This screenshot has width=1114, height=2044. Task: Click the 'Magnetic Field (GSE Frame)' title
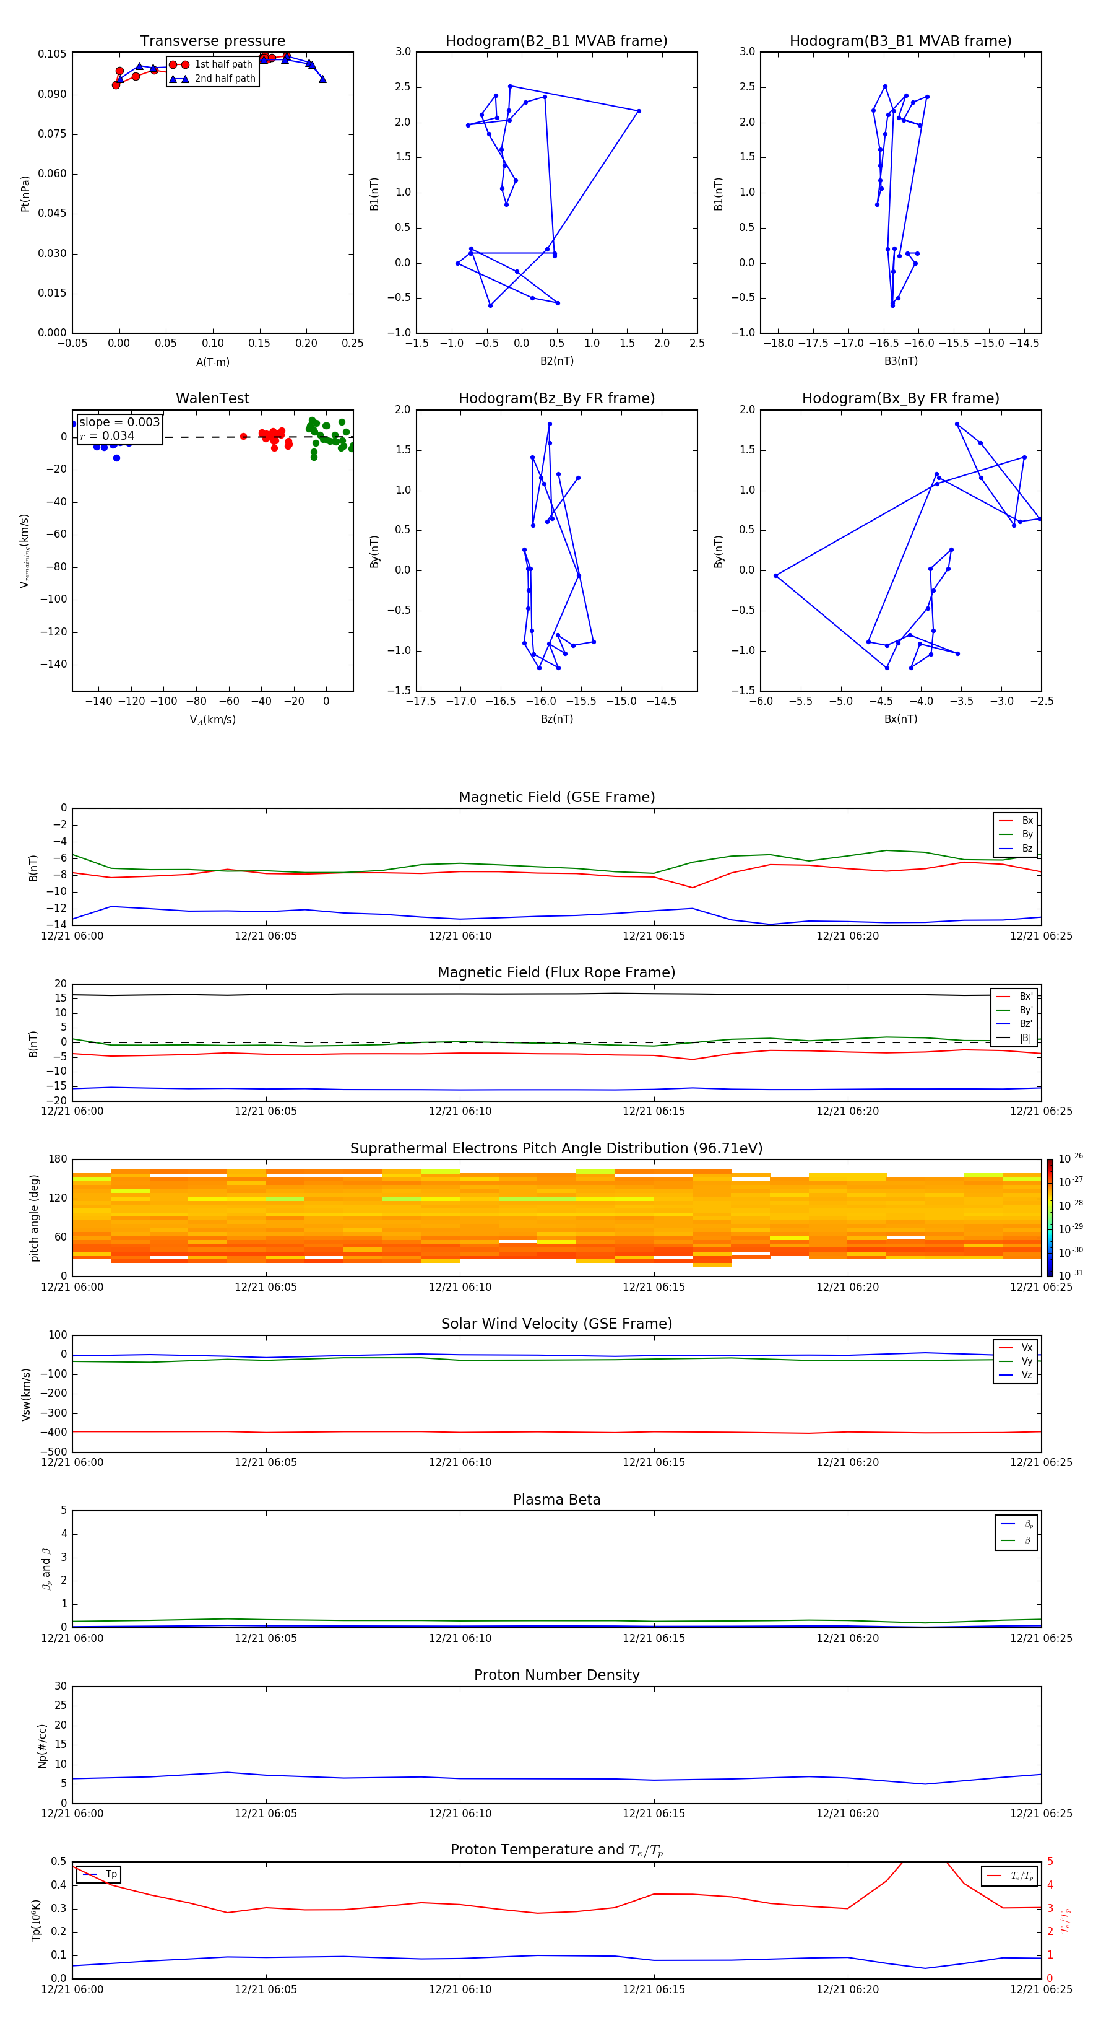tap(556, 797)
